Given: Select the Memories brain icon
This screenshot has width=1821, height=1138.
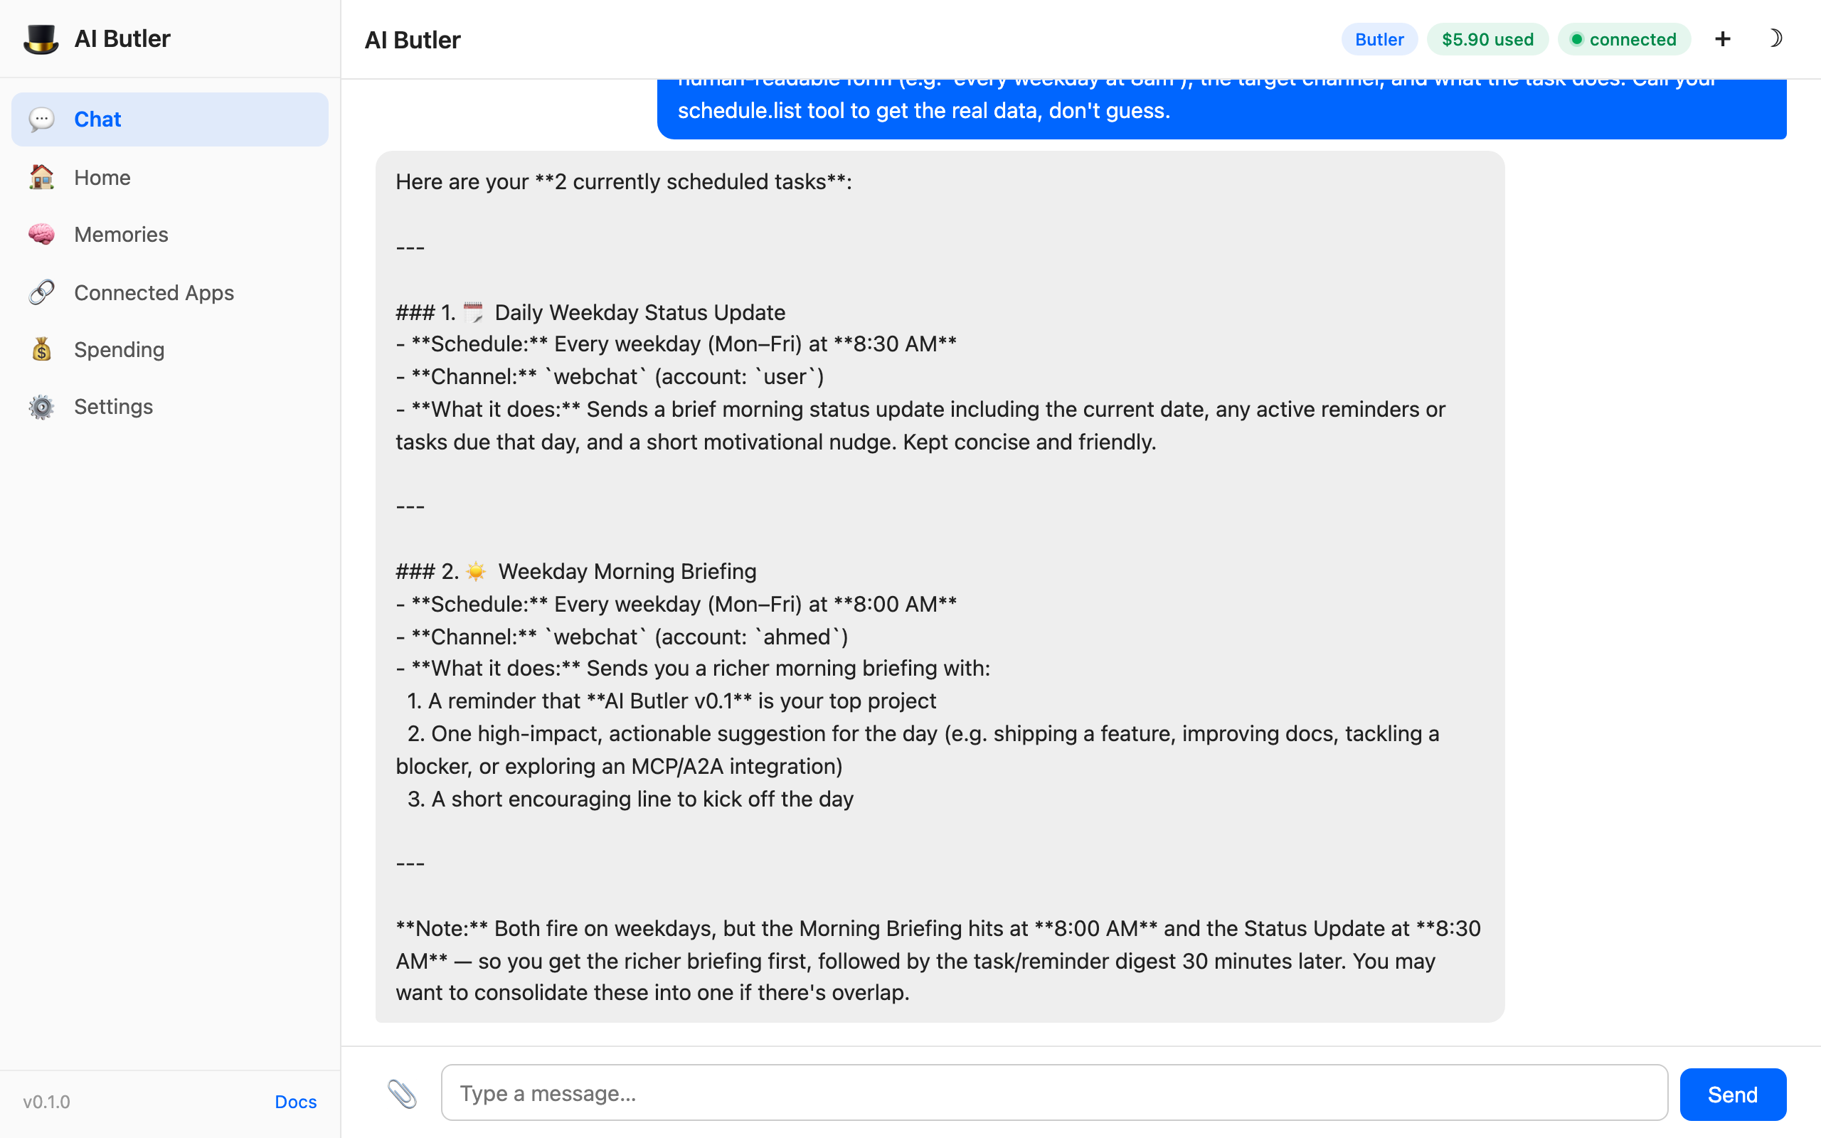Looking at the screenshot, I should (42, 234).
